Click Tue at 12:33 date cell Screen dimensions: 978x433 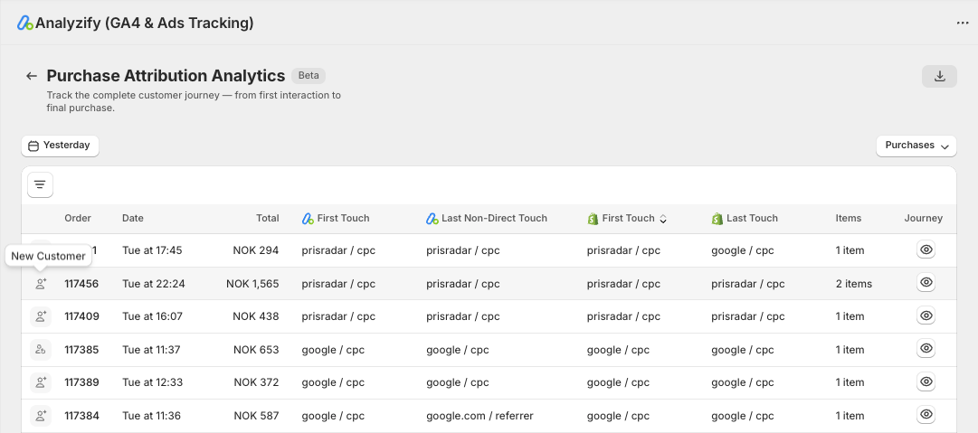pyautogui.click(x=152, y=382)
